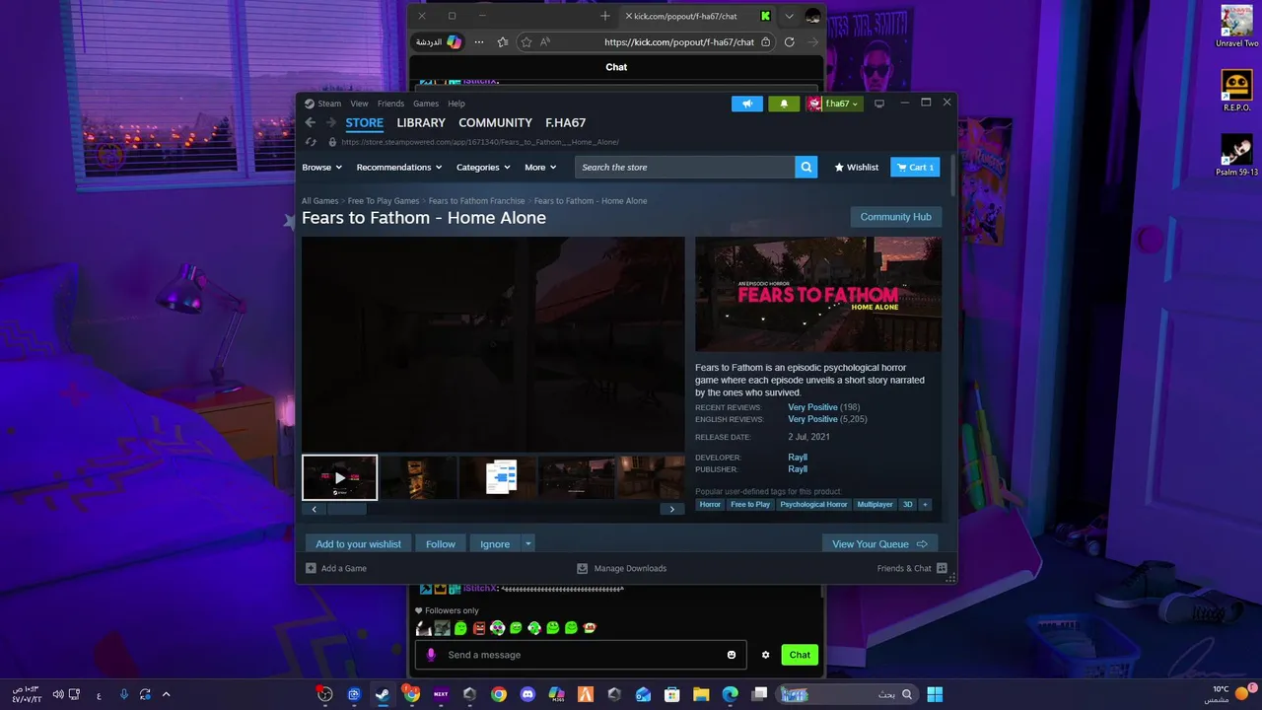This screenshot has height=710, width=1262.
Task: Click the Free To Play Games breadcrumb
Action: click(x=384, y=201)
